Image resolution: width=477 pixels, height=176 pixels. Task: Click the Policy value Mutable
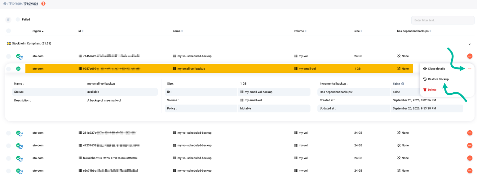point(245,108)
